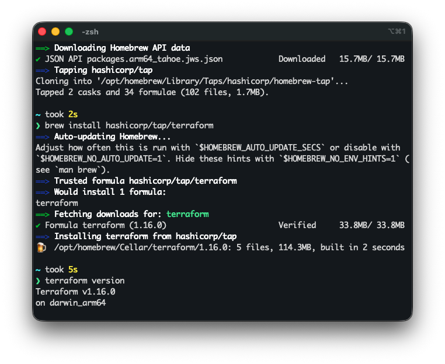The width and height of the screenshot is (445, 364).
Task: Click the $HOMEBREW_AUTO_UPDATE_SECS variable text
Action: pos(260,148)
